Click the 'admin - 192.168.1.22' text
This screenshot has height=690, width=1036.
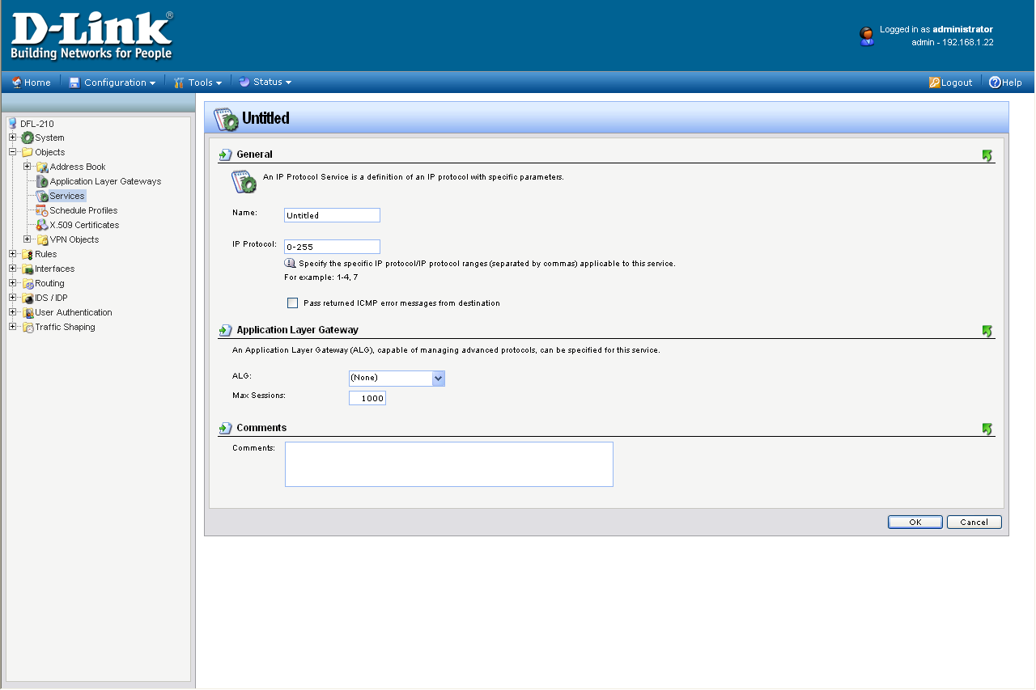953,42
